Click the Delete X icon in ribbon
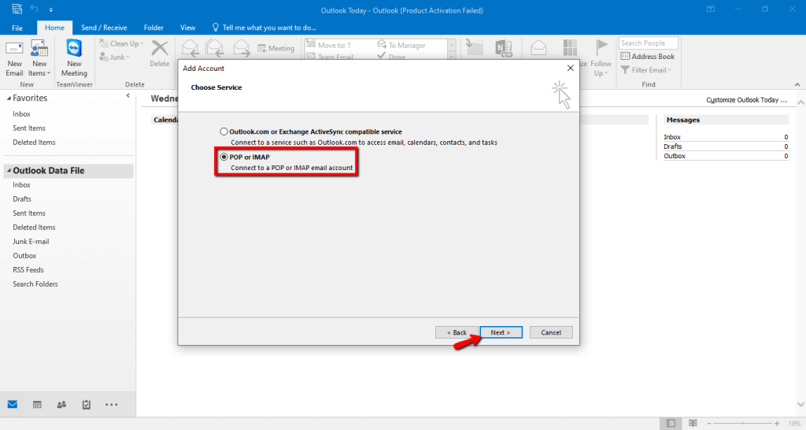This screenshot has width=806, height=430. (159, 49)
